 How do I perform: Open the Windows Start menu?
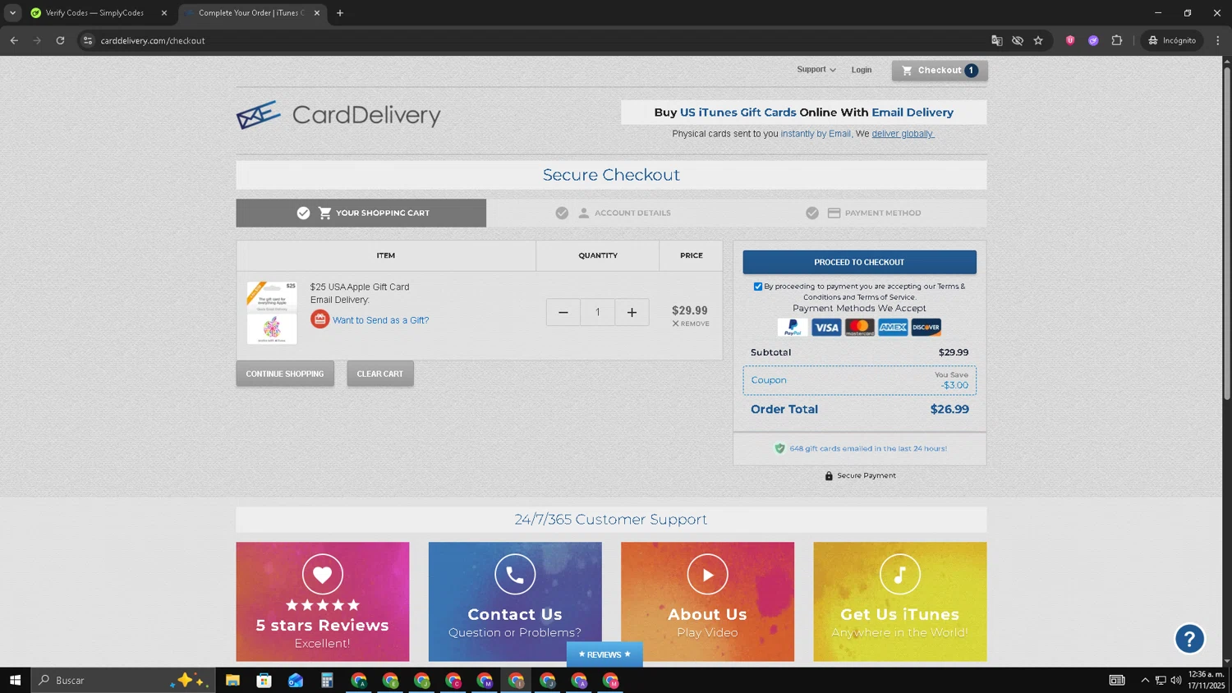point(14,680)
